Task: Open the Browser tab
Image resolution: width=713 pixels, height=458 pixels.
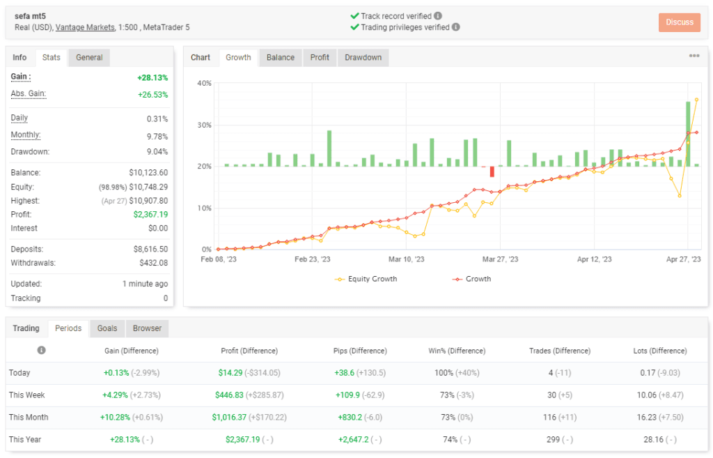Action: coord(147,328)
